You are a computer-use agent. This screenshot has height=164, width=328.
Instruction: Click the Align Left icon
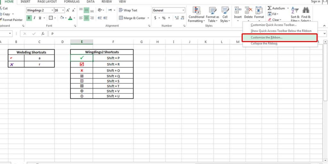tap(81, 18)
